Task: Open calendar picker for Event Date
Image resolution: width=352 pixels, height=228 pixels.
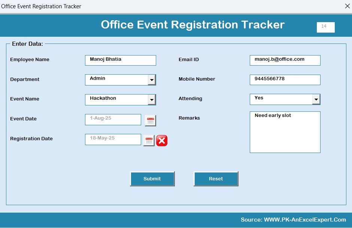Action: pos(150,121)
